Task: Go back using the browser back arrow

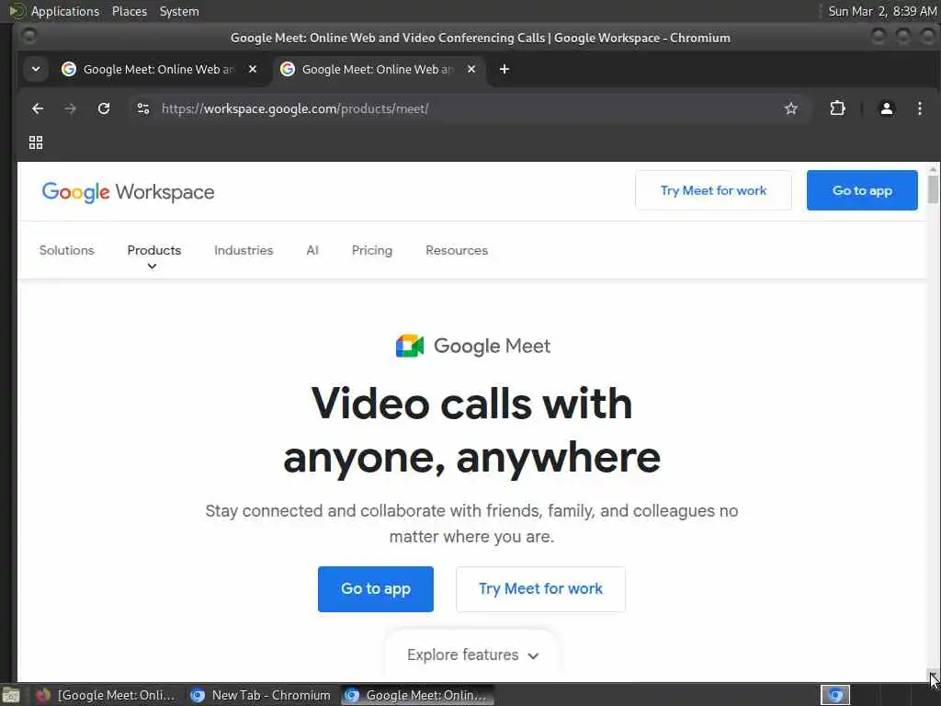Action: point(37,108)
